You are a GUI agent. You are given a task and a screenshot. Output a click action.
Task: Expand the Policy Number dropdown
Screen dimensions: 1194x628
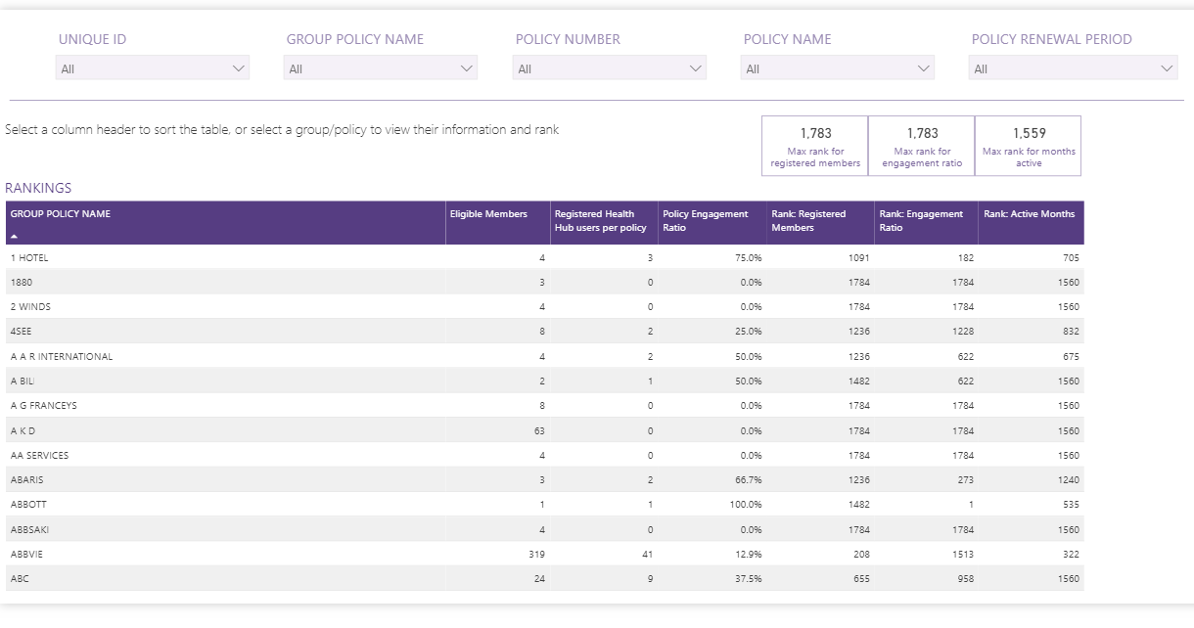(610, 68)
